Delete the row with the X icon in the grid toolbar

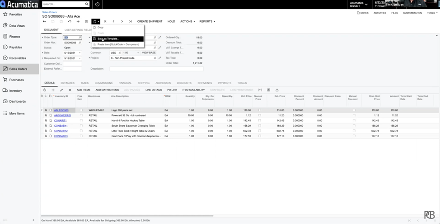[x=70, y=90]
